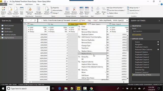The height and width of the screenshot is (91, 163).
Task: Select FactInternetSales query
Action: click(x=10, y=35)
